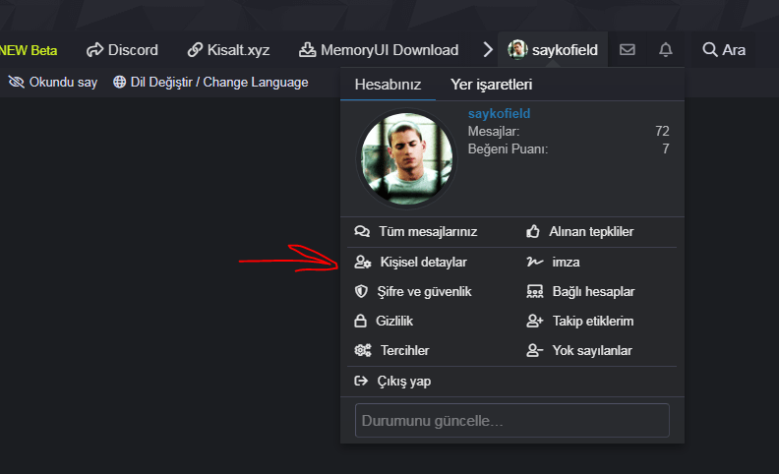Click the user-plus icon by Takip etiklerim
This screenshot has width=779, height=474.
click(x=535, y=321)
